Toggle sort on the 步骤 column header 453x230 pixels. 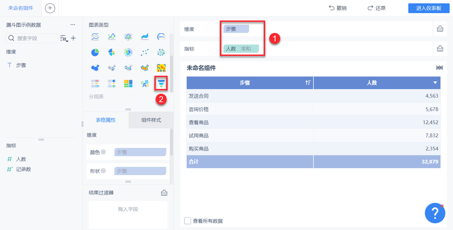coord(308,83)
